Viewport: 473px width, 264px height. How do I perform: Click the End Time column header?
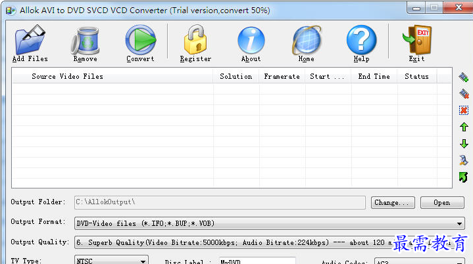374,76
